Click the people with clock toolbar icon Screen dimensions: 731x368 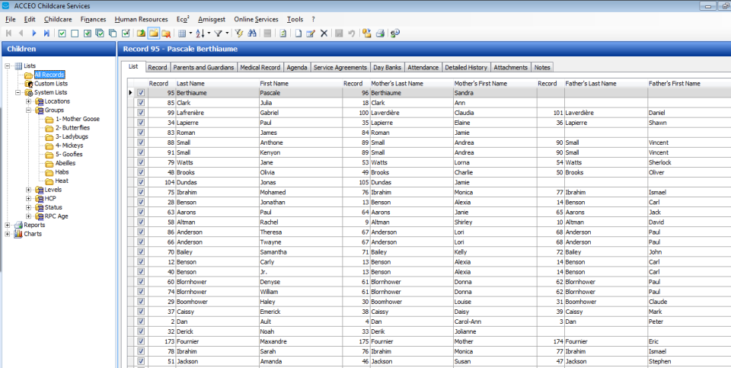(395, 33)
